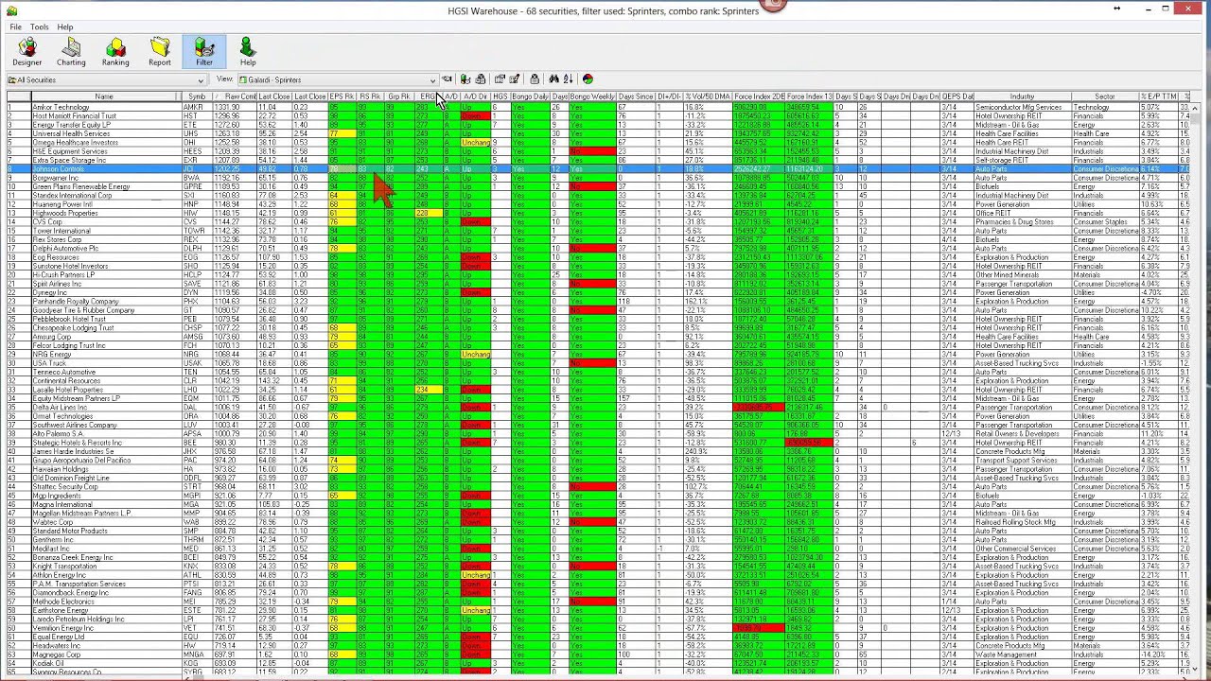
Task: Open the Ranking tool
Action: click(x=115, y=52)
